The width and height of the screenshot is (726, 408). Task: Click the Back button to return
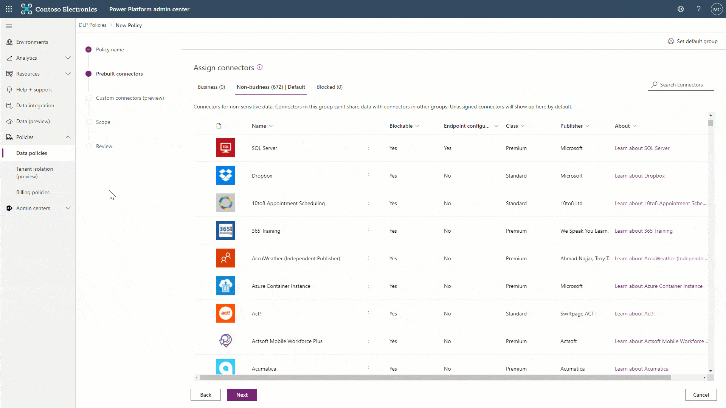[205, 394]
